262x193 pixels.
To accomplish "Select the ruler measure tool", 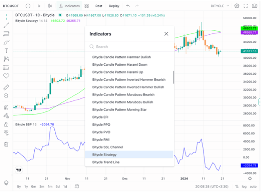I will pyautogui.click(x=6, y=87).
